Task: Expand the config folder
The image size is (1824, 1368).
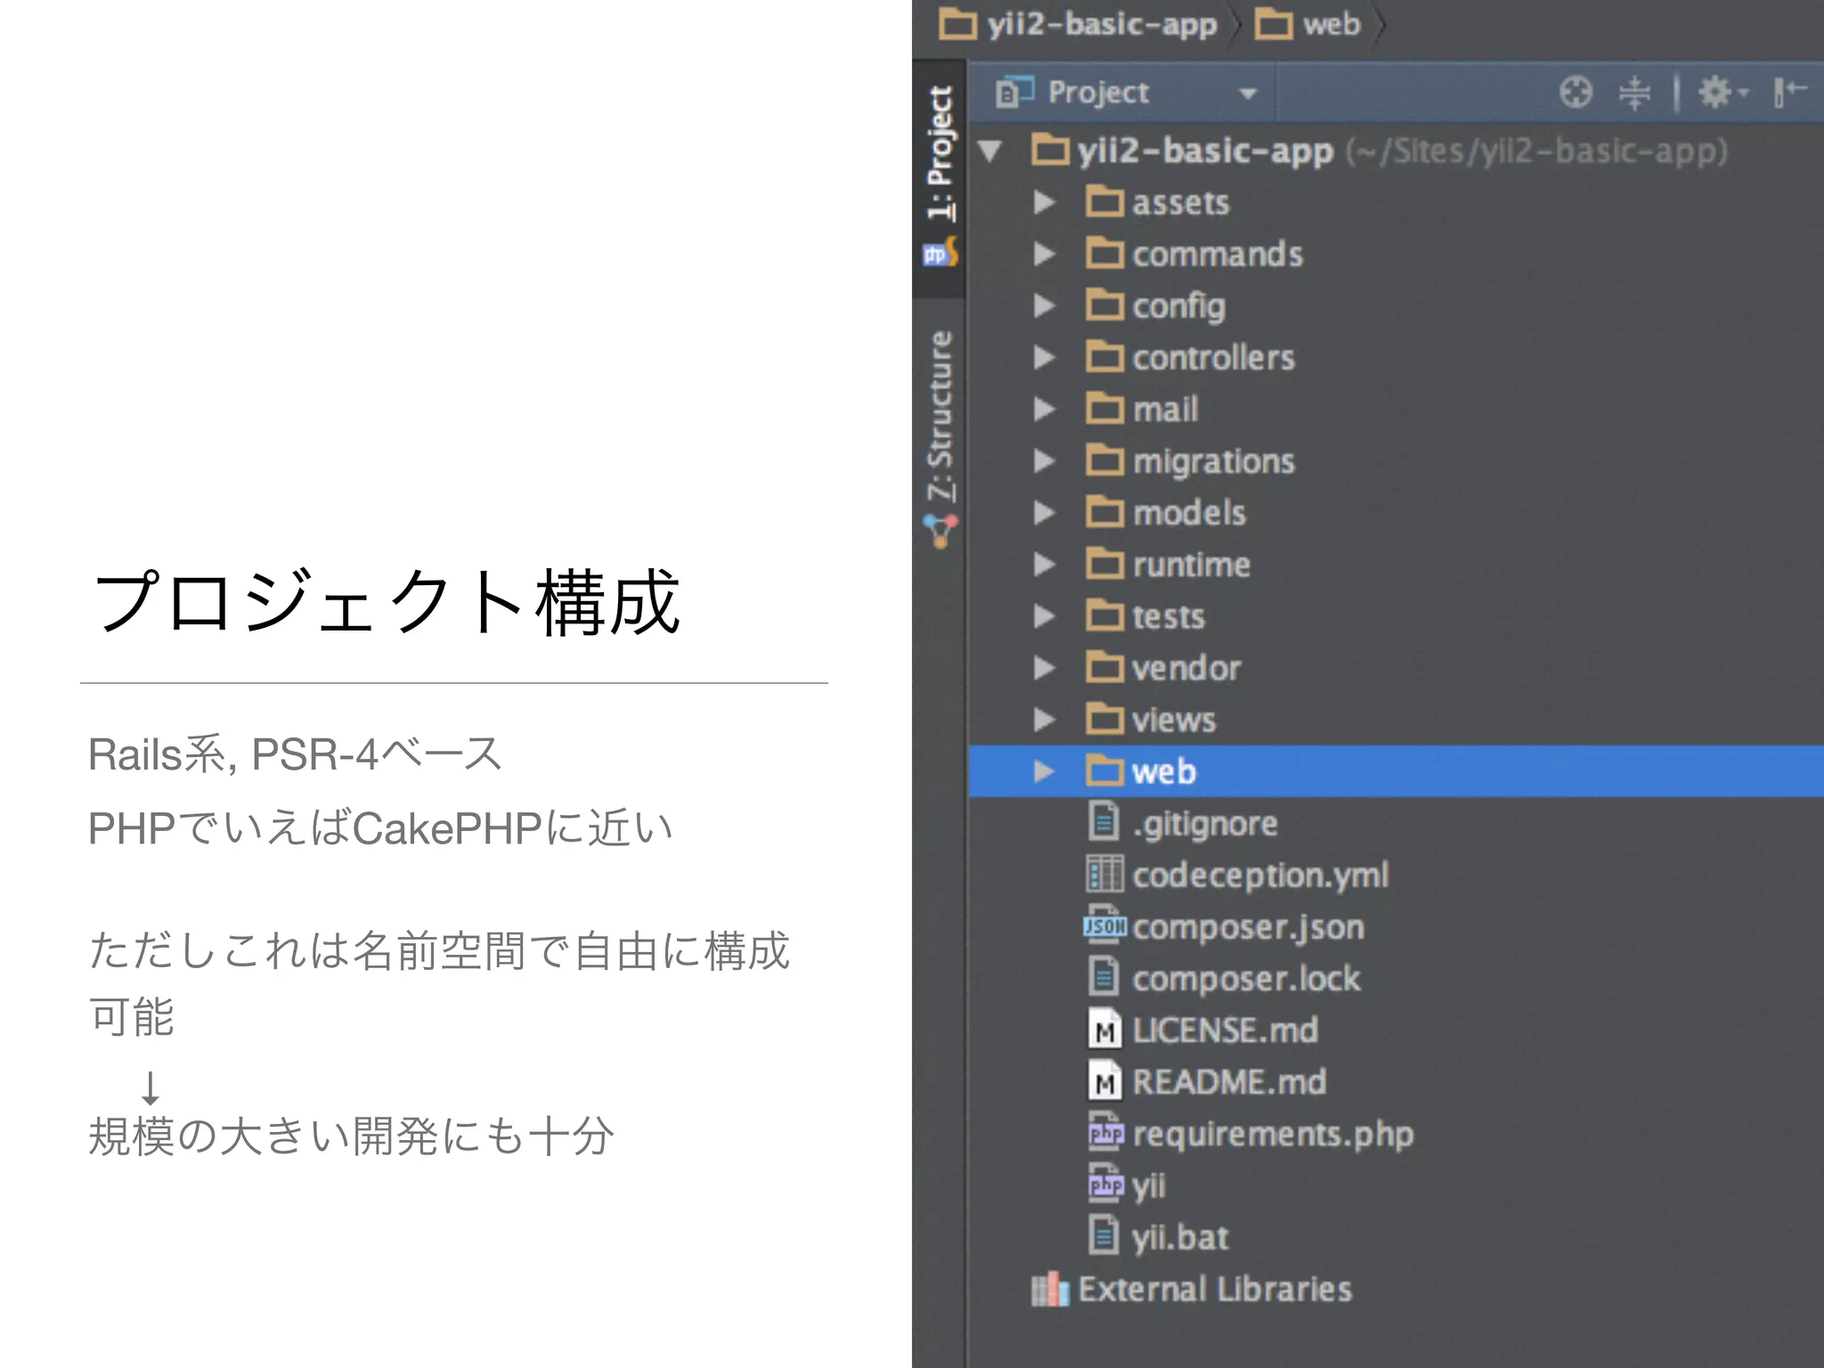Action: click(x=1044, y=306)
